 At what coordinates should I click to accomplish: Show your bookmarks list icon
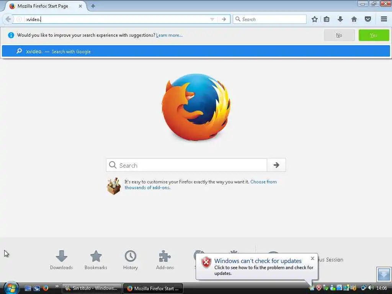[327, 19]
